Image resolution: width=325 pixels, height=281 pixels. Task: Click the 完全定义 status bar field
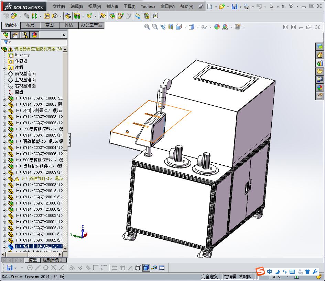tap(209, 277)
